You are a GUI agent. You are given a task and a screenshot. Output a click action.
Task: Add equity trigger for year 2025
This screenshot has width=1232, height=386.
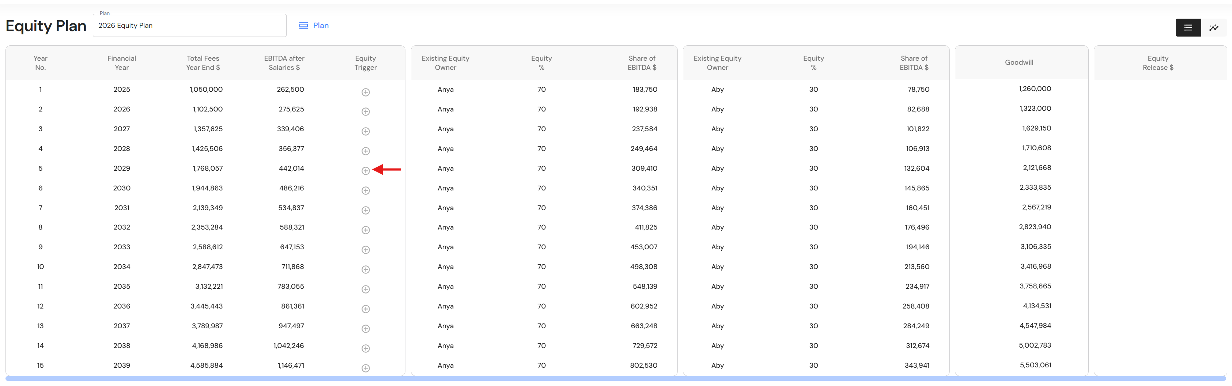365,92
